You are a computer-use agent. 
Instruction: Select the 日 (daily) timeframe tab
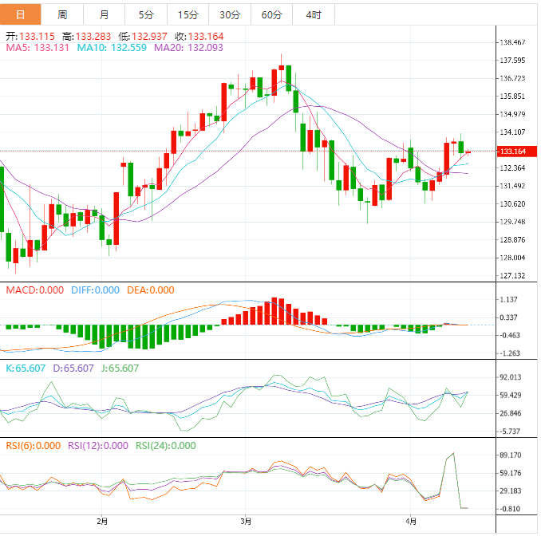click(20, 14)
